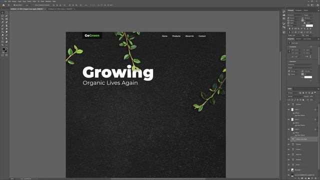Click the filter for type layers icon

(x=306, y=93)
